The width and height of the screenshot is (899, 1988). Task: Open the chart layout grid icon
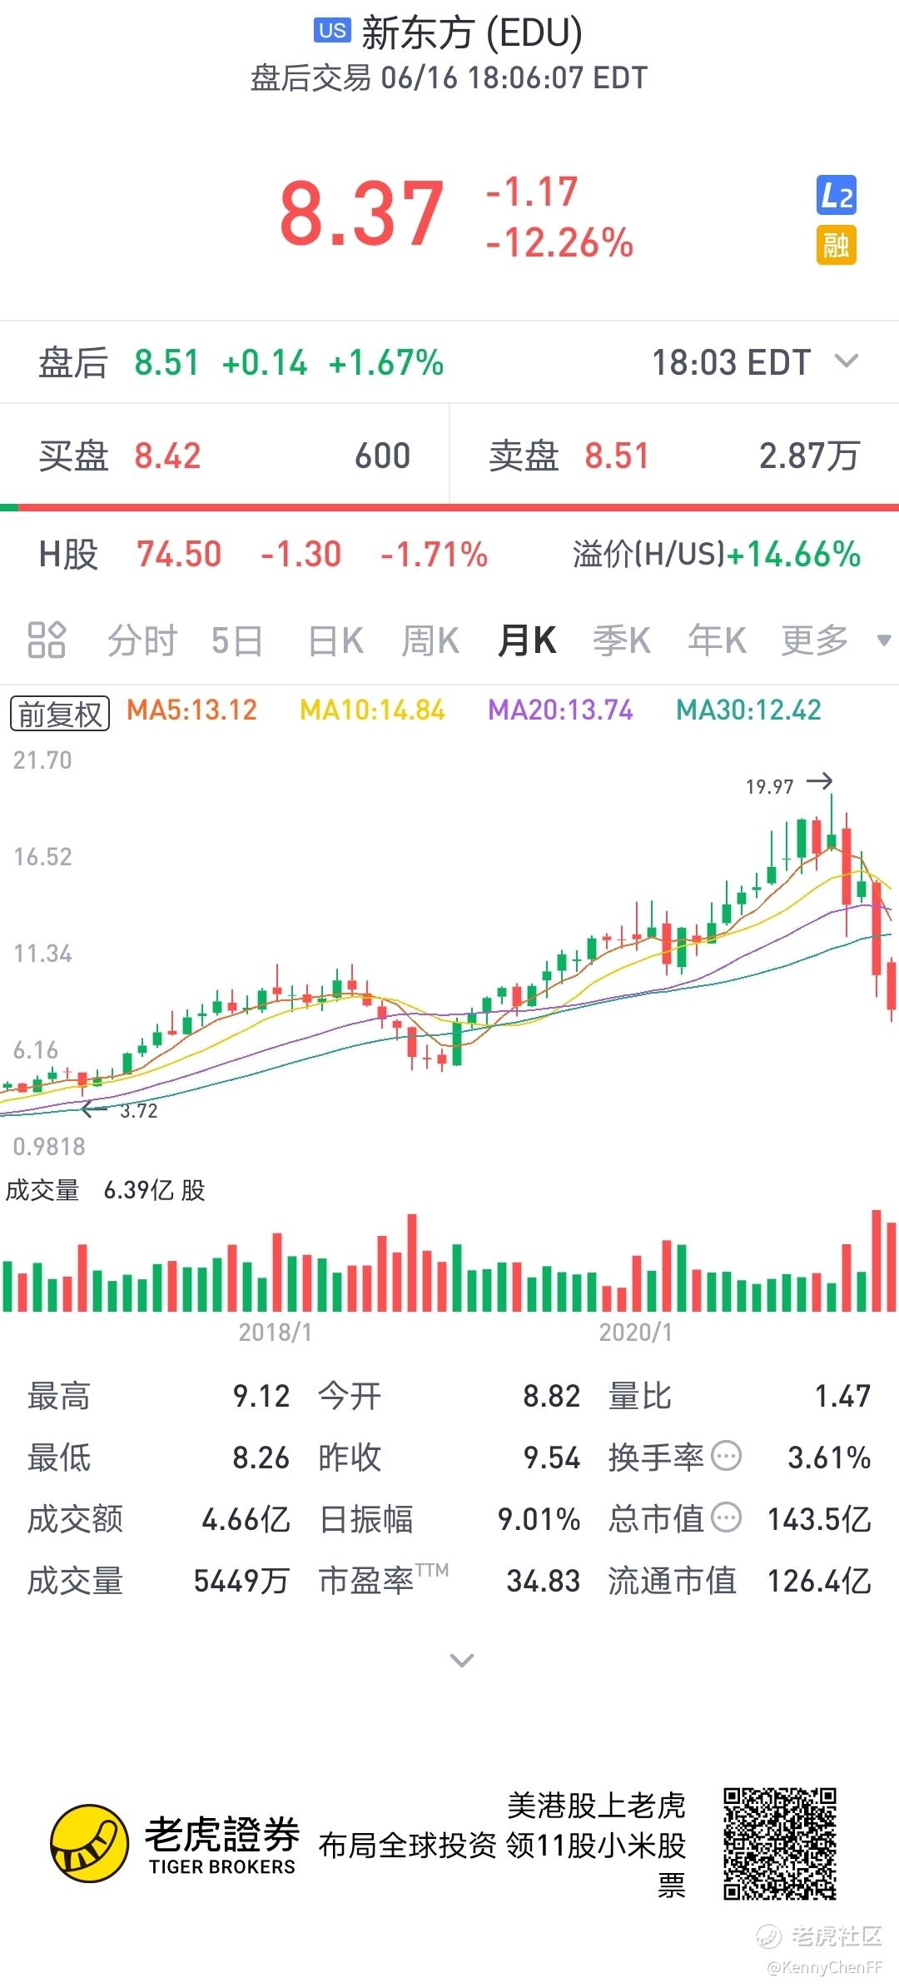pos(47,640)
